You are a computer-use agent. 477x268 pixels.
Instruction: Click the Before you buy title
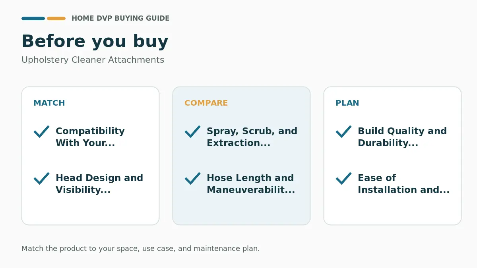[x=95, y=41]
